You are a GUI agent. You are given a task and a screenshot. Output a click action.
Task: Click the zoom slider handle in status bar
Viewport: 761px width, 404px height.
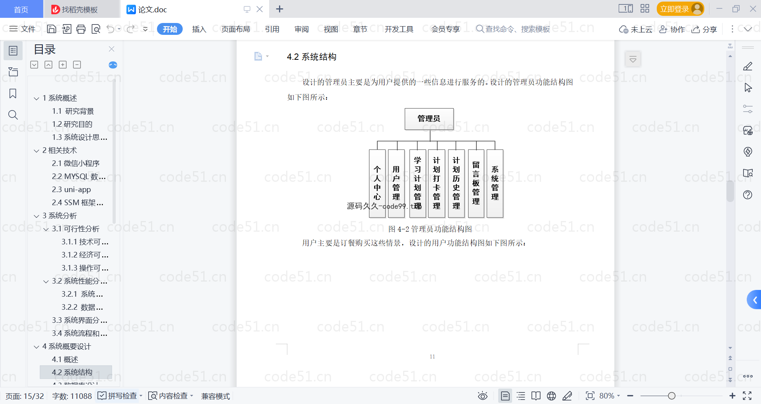point(671,396)
